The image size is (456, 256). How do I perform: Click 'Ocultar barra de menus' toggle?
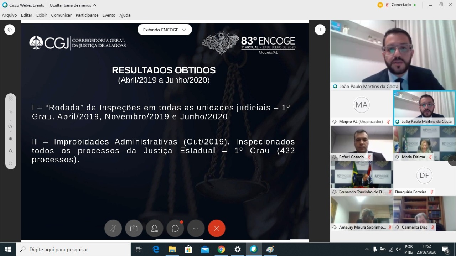(73, 5)
